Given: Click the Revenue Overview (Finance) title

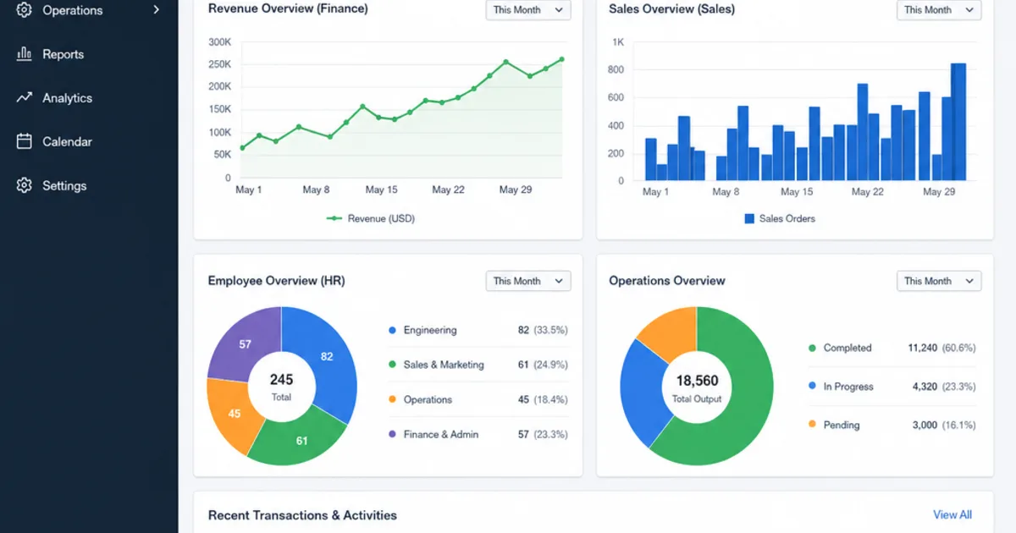Looking at the screenshot, I should coord(288,9).
